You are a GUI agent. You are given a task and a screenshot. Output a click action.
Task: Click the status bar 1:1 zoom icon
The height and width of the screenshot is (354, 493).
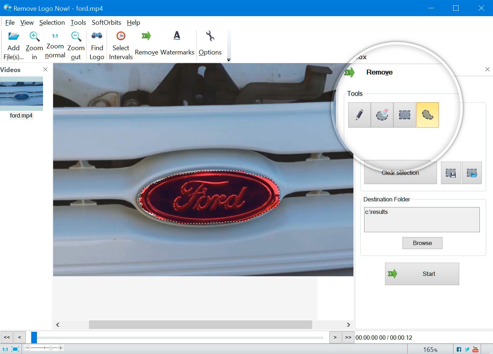[5, 349]
